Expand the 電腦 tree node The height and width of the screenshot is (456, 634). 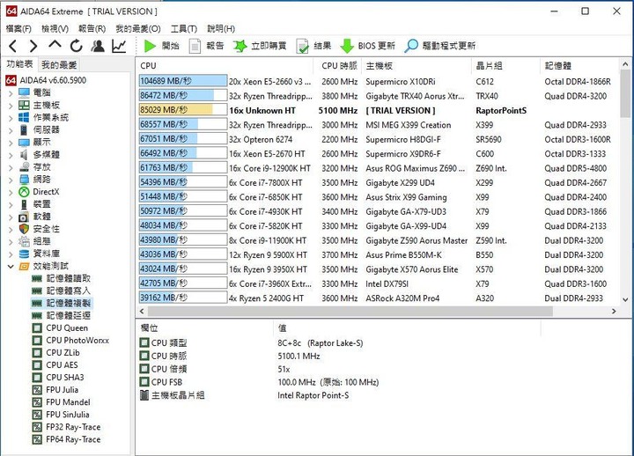point(11,93)
